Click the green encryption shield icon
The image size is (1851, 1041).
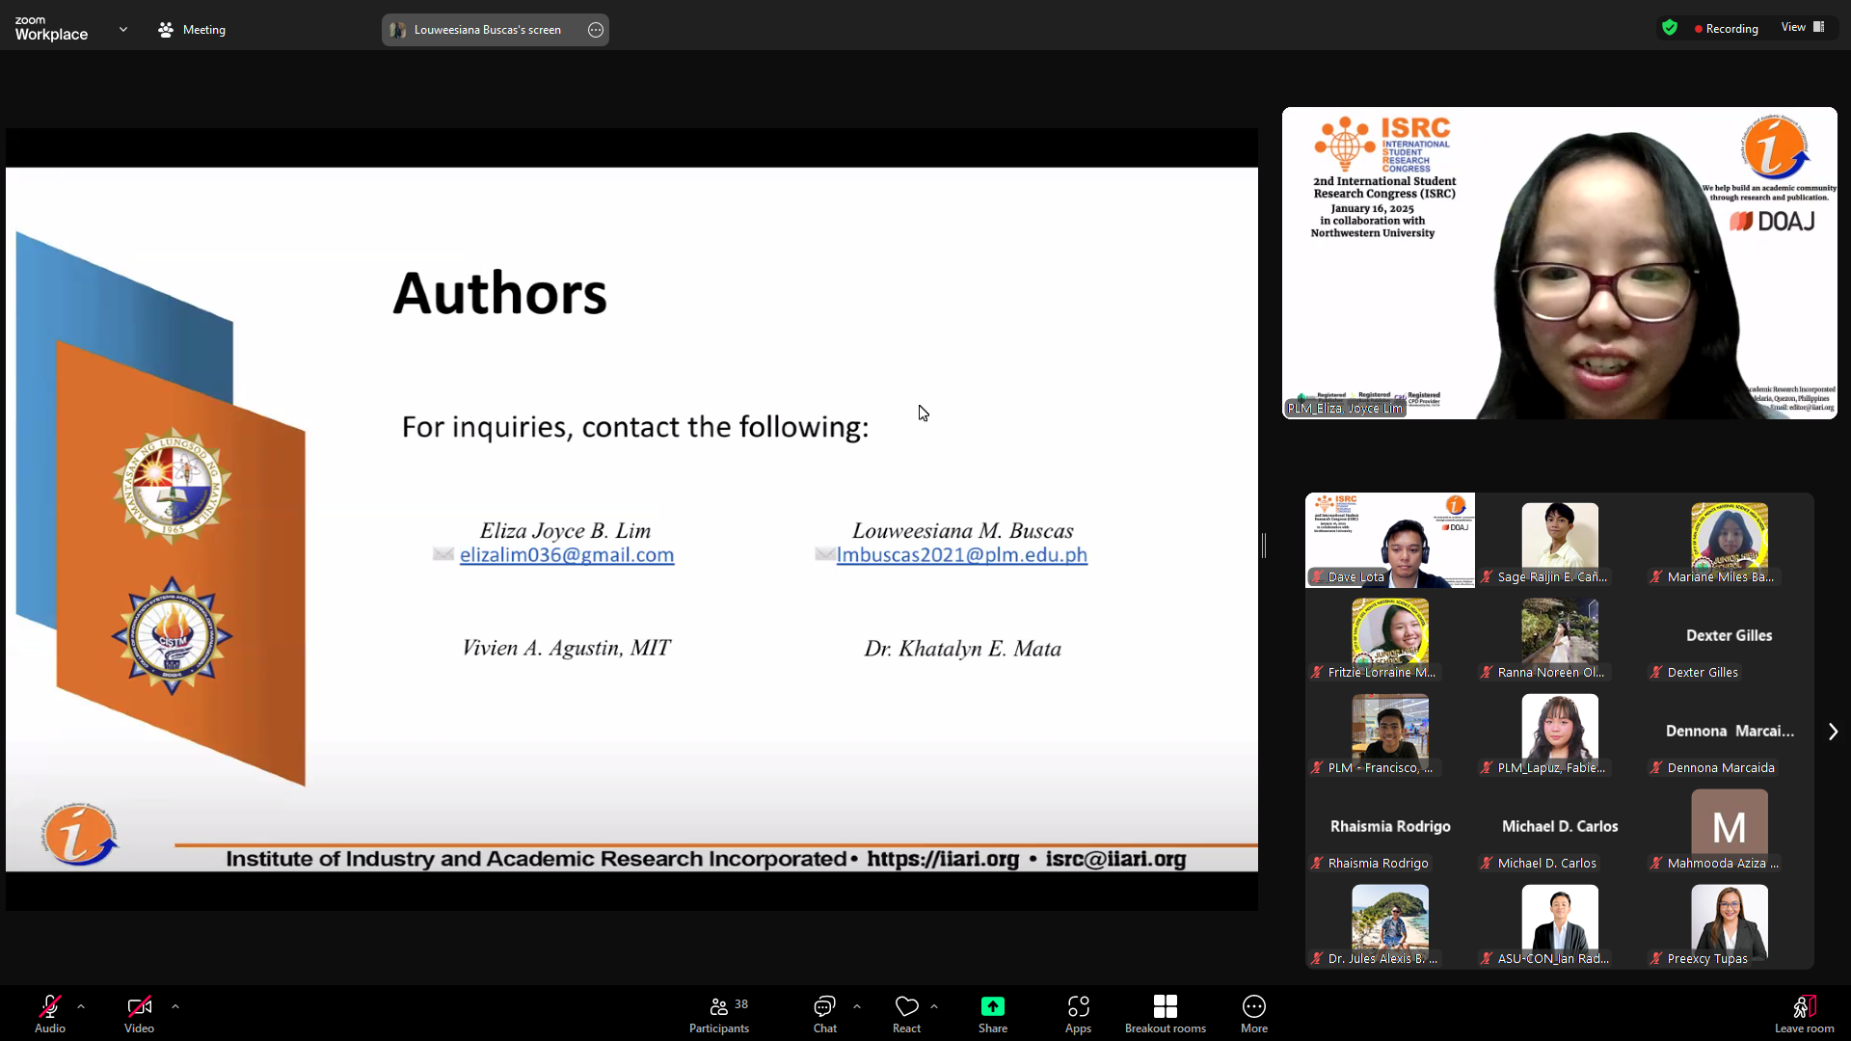point(1670,28)
